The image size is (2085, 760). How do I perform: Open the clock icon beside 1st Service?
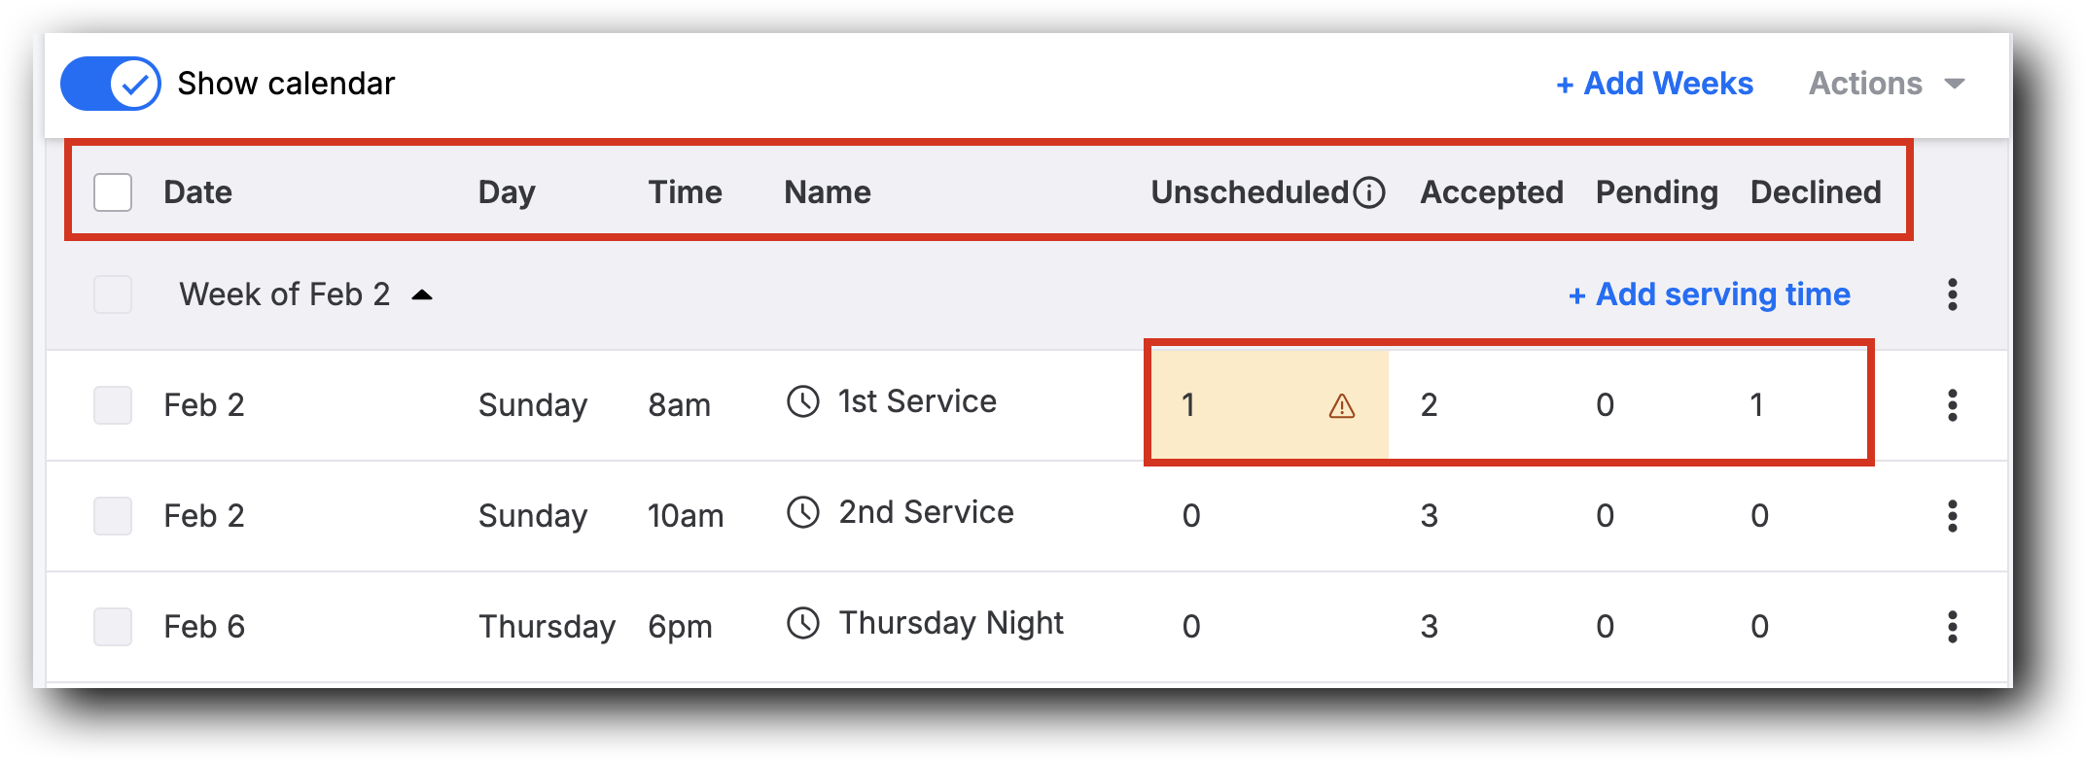coord(804,400)
